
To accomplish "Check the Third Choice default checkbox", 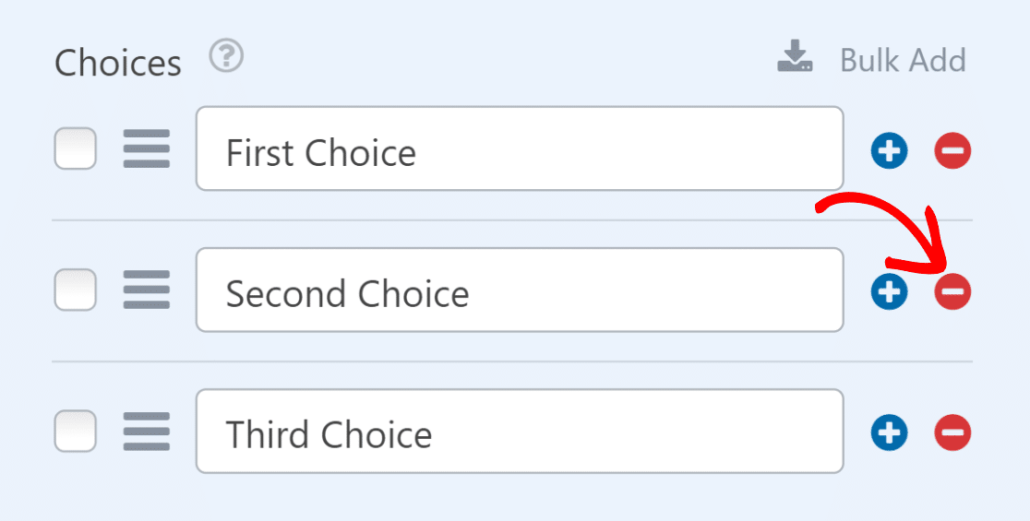I will pos(75,432).
